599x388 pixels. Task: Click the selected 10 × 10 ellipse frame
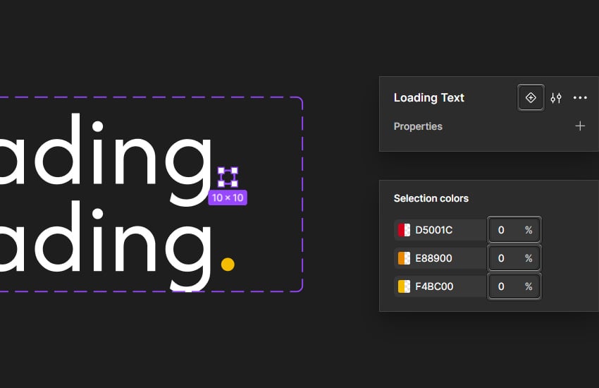pyautogui.click(x=228, y=177)
